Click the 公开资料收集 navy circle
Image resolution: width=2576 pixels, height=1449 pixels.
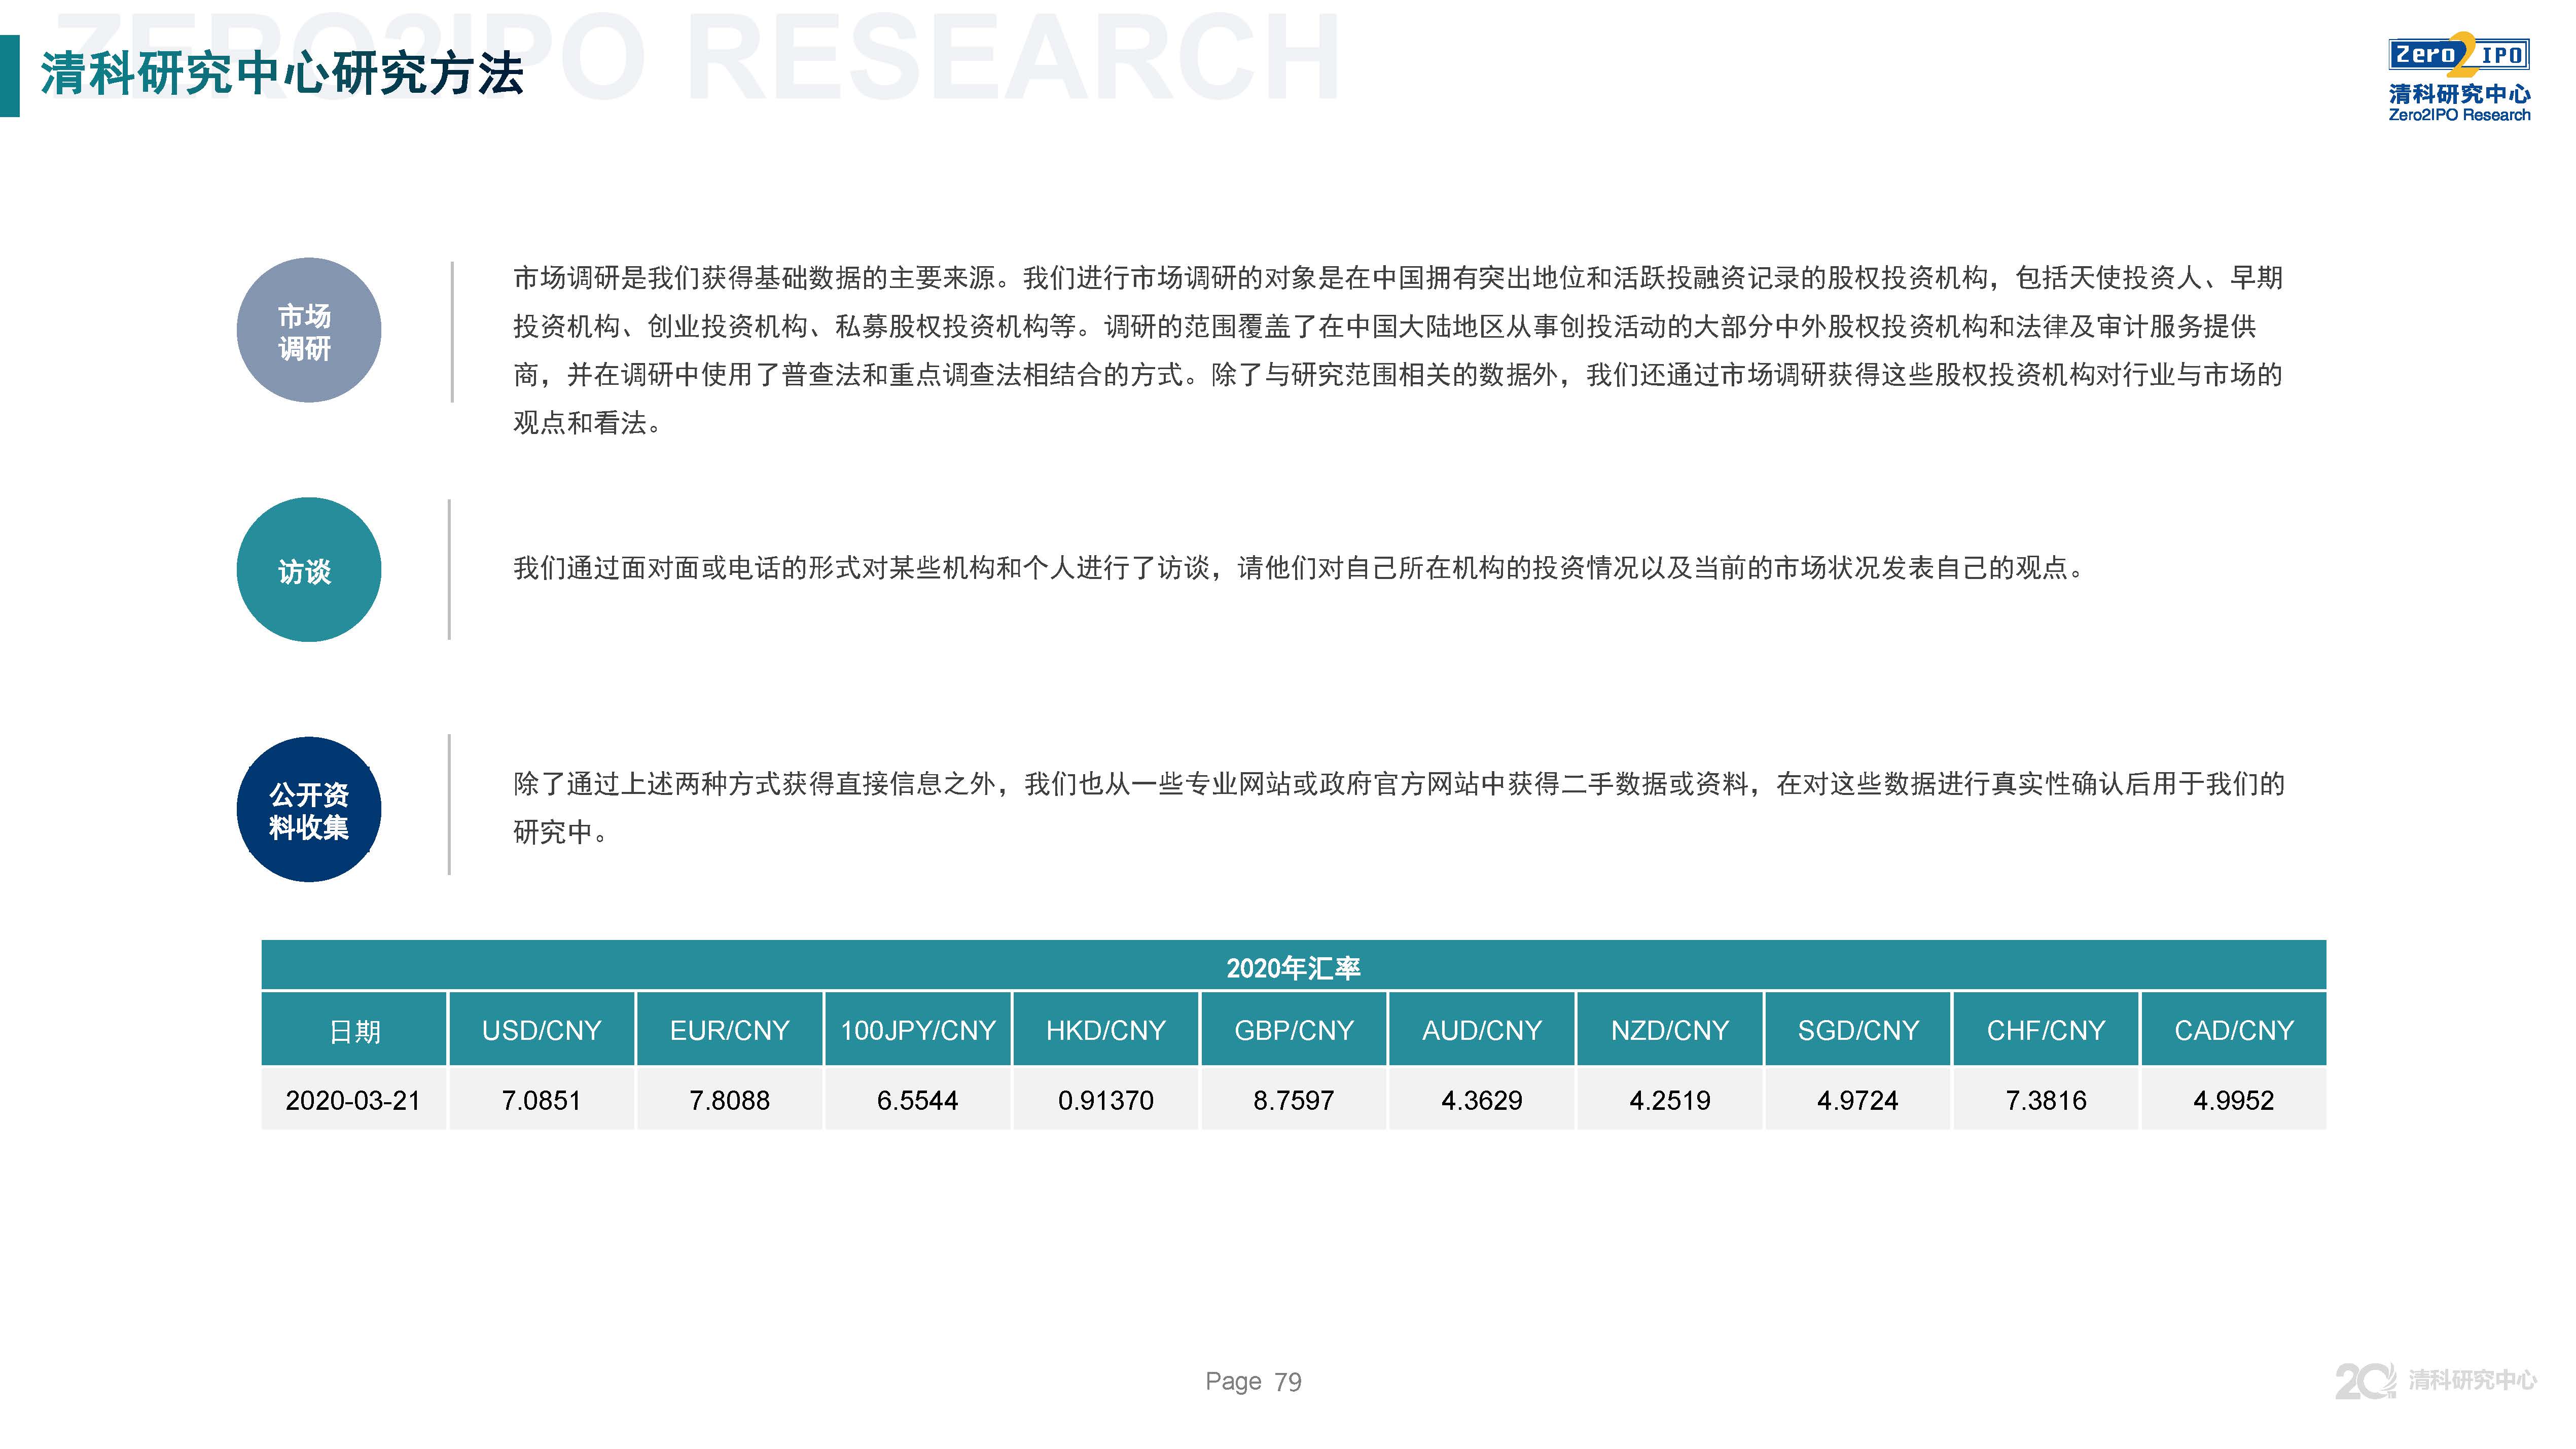pyautogui.click(x=308, y=810)
